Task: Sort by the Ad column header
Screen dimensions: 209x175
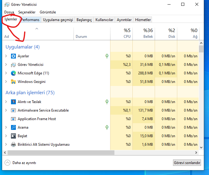Action: pyautogui.click(x=38, y=34)
